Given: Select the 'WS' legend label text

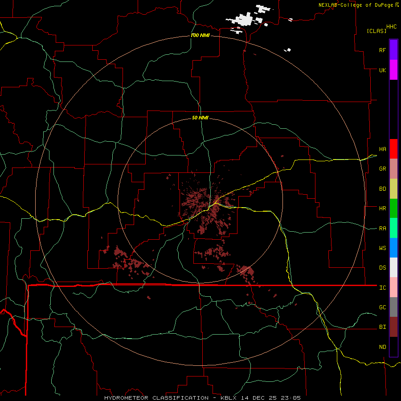Looking at the screenshot, I should (x=383, y=248).
